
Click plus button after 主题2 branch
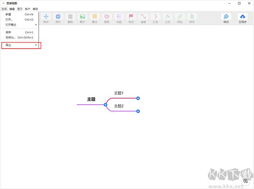138,111
